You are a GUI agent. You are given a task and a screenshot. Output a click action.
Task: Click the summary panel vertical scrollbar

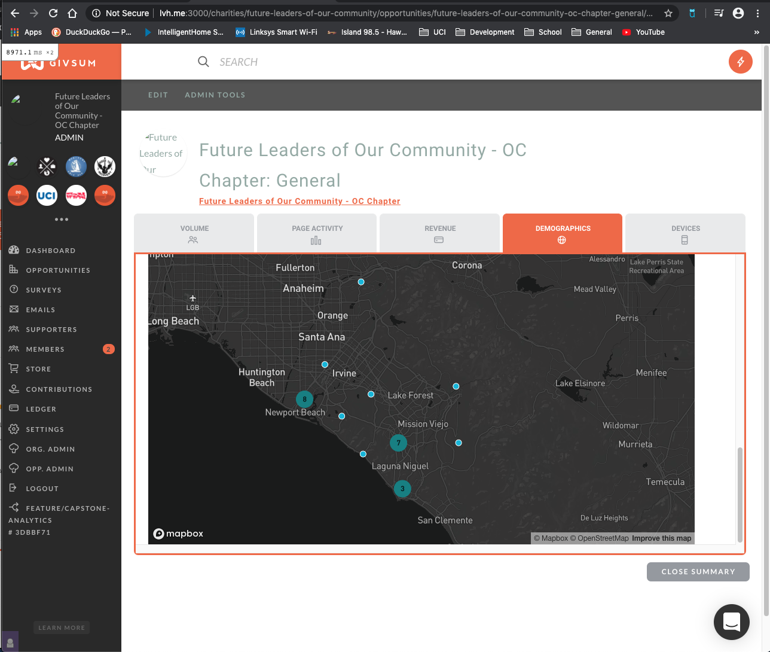(x=740, y=494)
